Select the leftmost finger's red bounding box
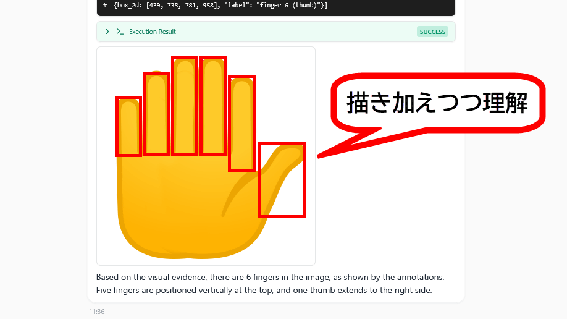 tap(128, 126)
